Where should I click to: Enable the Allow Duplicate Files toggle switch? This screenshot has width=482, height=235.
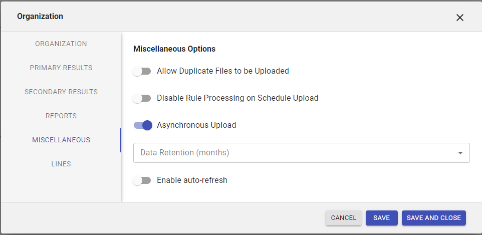click(142, 71)
